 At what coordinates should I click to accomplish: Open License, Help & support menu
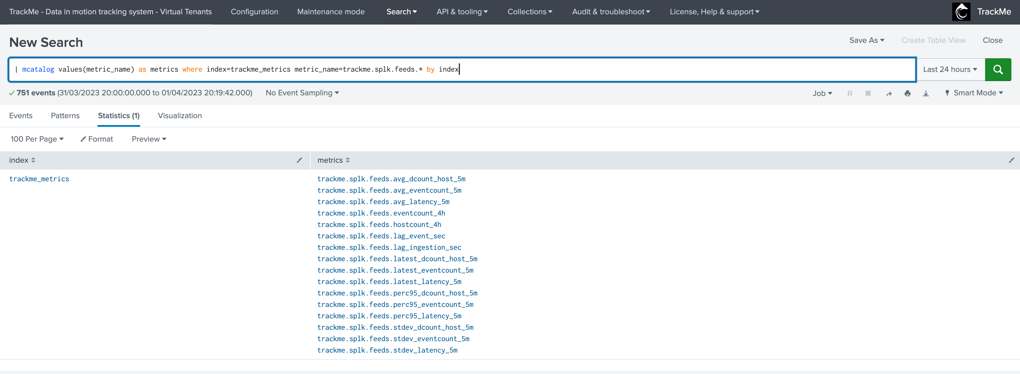click(714, 12)
